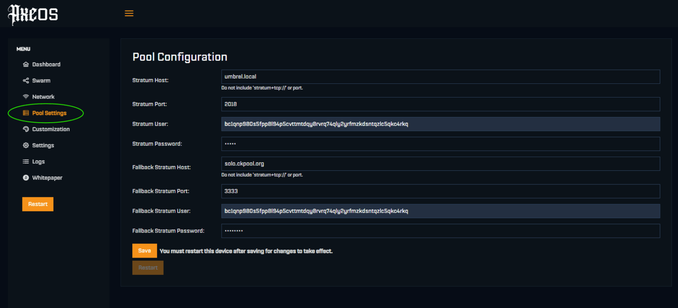The height and width of the screenshot is (308, 678).
Task: Open the Pool Settings menu item
Action: tap(49, 113)
